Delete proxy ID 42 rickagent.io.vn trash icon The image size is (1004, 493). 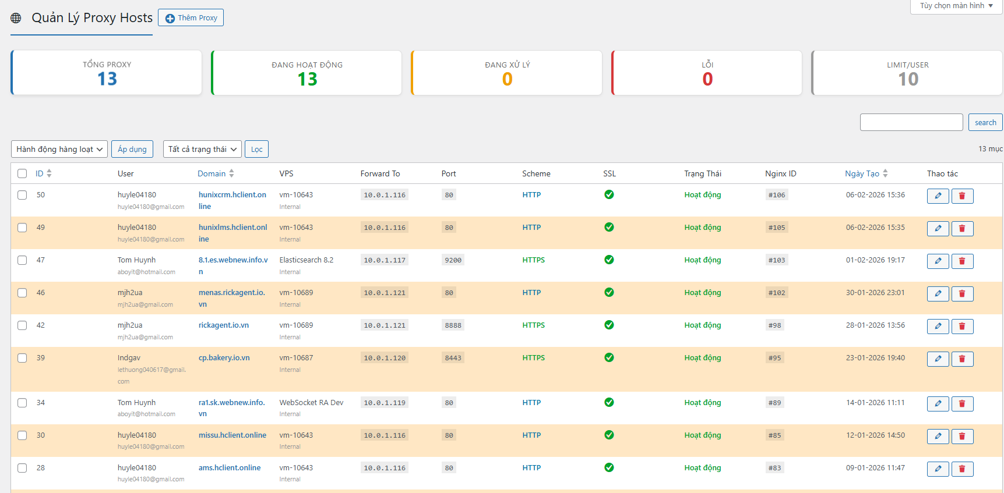[962, 327]
